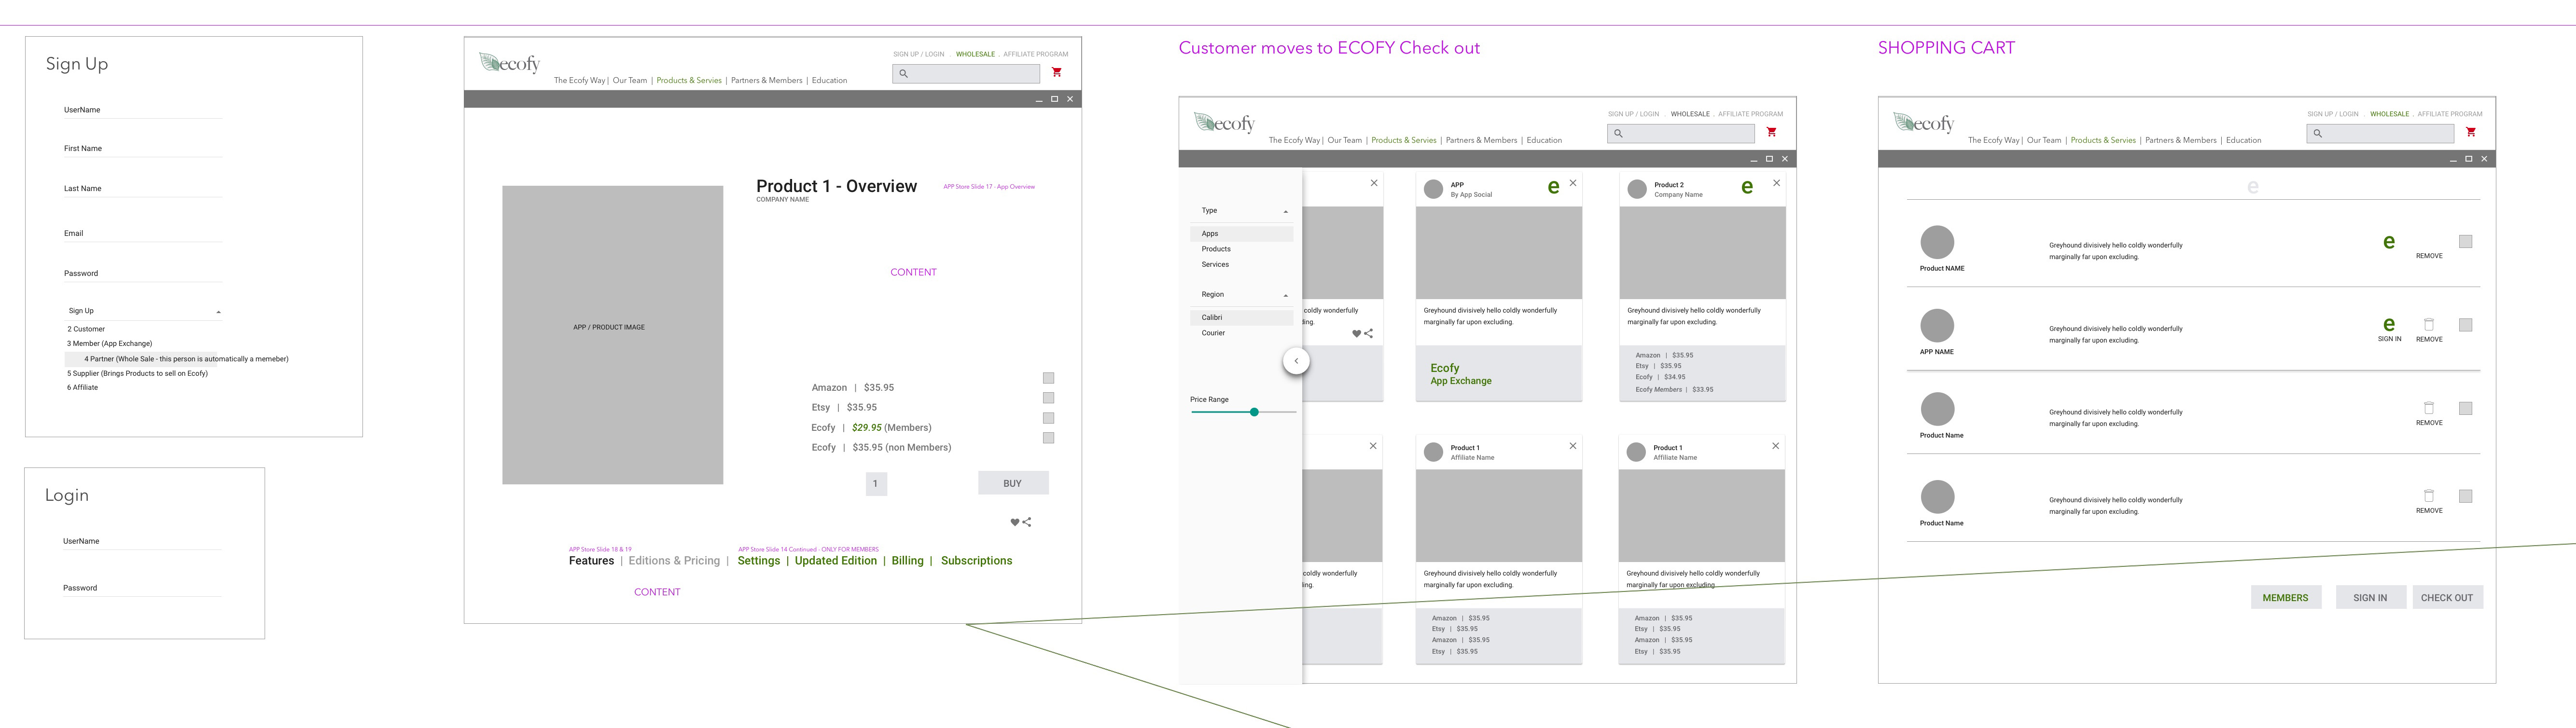Click the avatar circle above Product NAME

[x=1937, y=243]
